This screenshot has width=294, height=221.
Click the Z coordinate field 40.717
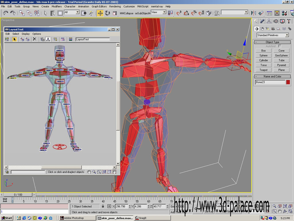coord(159,206)
